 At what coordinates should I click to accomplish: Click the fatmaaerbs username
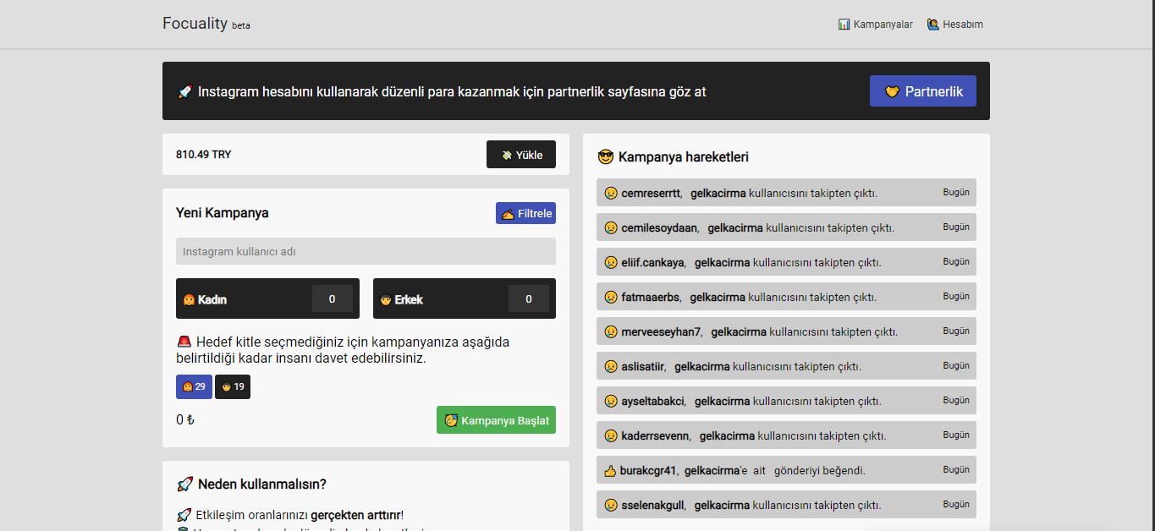point(650,297)
